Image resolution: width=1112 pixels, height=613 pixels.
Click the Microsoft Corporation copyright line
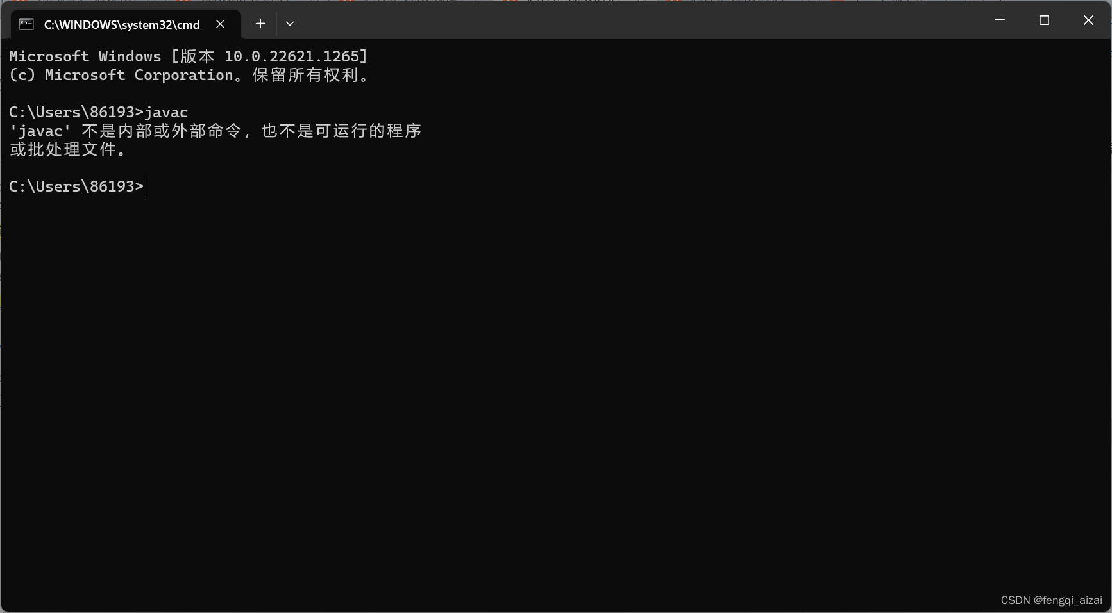click(x=190, y=75)
